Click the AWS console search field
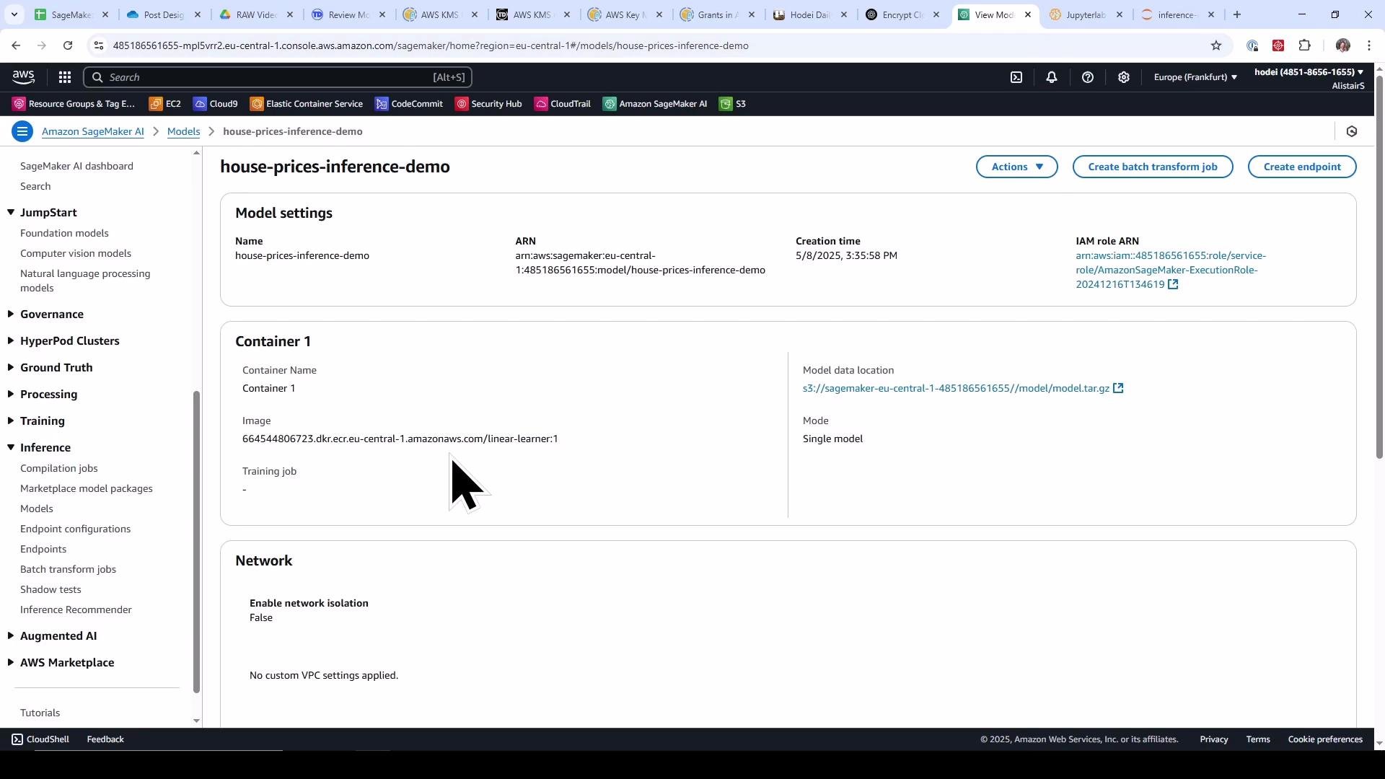 pyautogui.click(x=278, y=77)
